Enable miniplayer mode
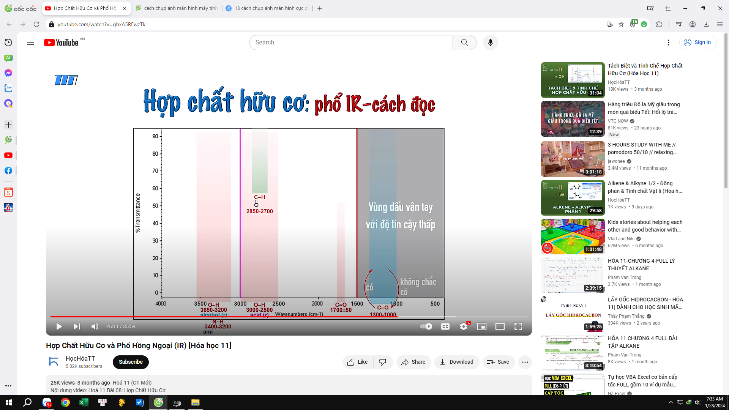This screenshot has height=410, width=729. pos(481,326)
